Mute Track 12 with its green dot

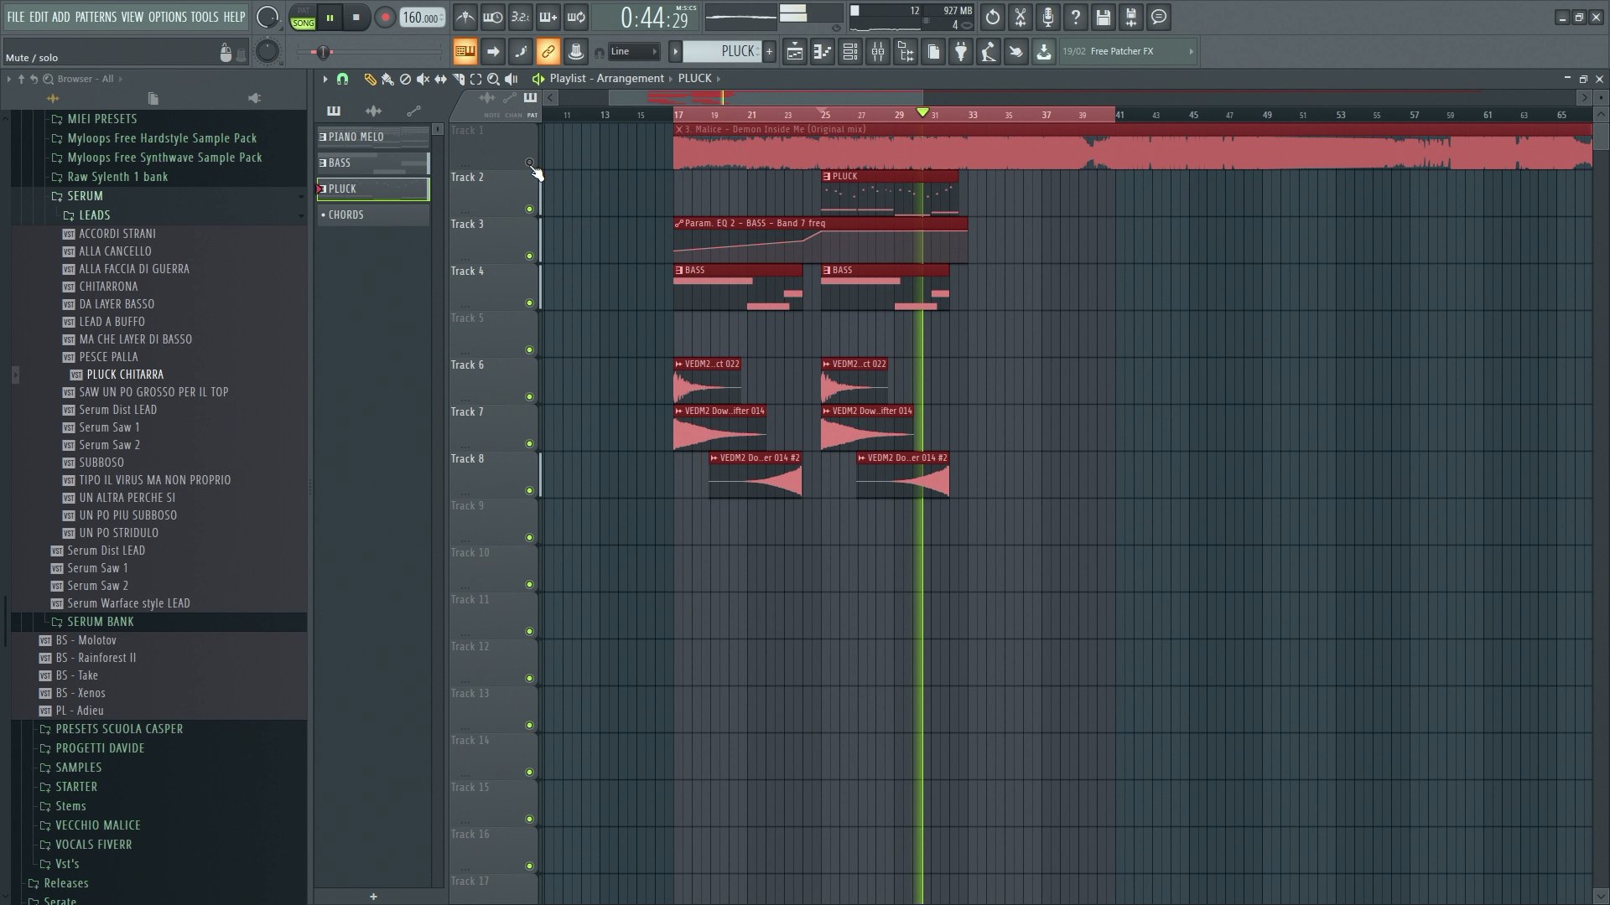(x=529, y=678)
